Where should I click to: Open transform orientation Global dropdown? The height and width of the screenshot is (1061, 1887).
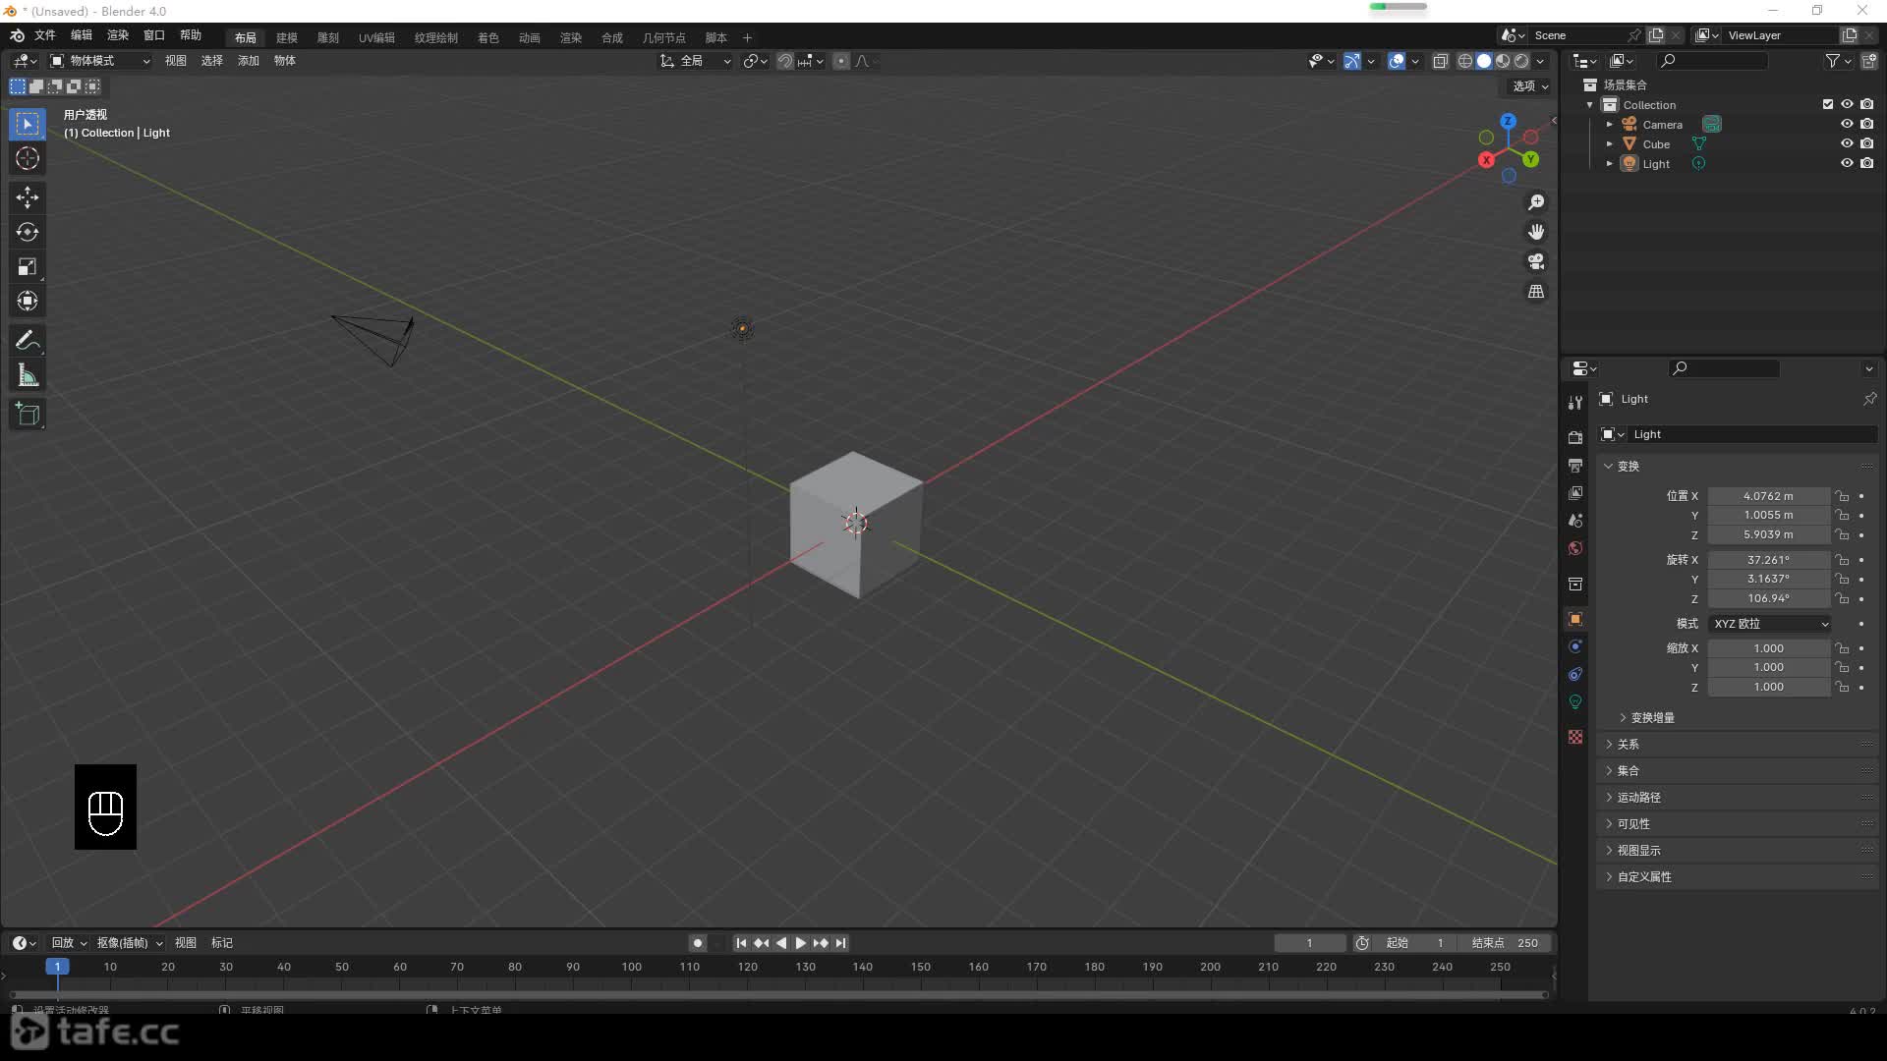point(696,61)
